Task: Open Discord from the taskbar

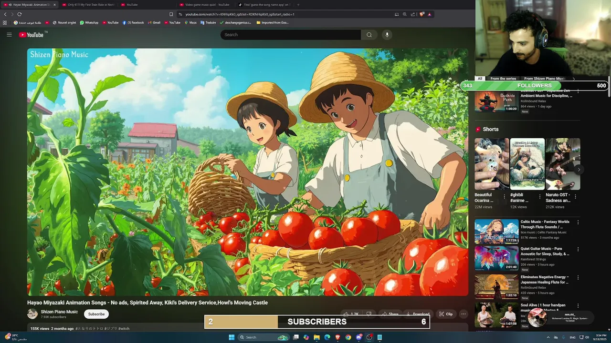Action: [x=358, y=337]
